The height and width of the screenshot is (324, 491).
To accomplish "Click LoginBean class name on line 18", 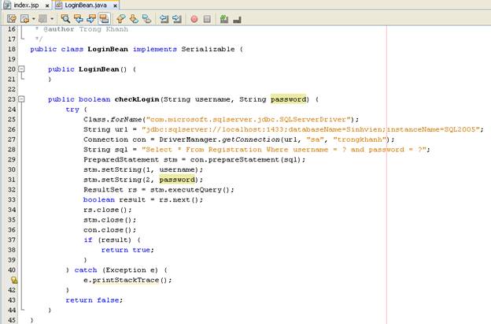I will point(108,49).
